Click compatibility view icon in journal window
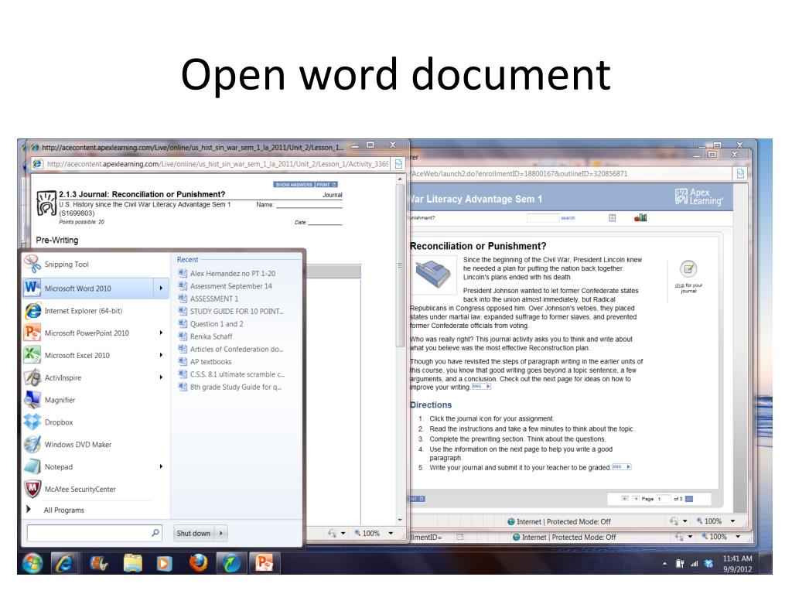Viewport: 792px width, 594px height. coord(398,164)
